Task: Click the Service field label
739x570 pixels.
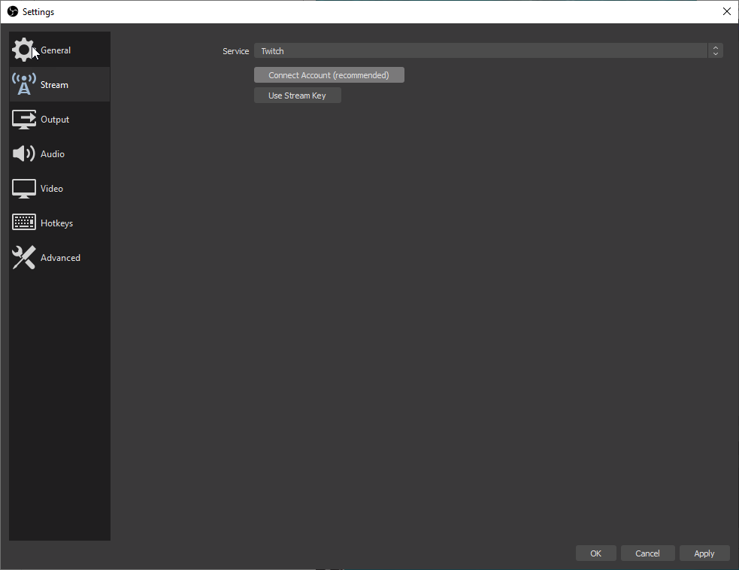Action: pyautogui.click(x=235, y=51)
